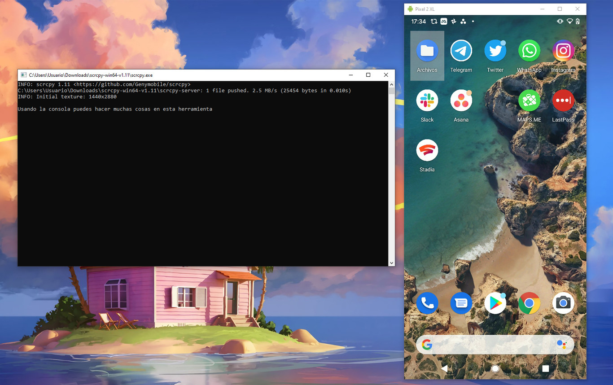Open the Twitter app
Screen dimensions: 613x385
pos(495,50)
